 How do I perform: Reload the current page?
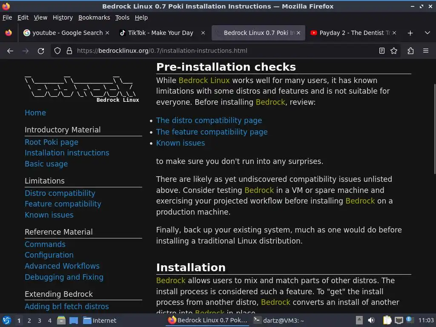pyautogui.click(x=41, y=51)
